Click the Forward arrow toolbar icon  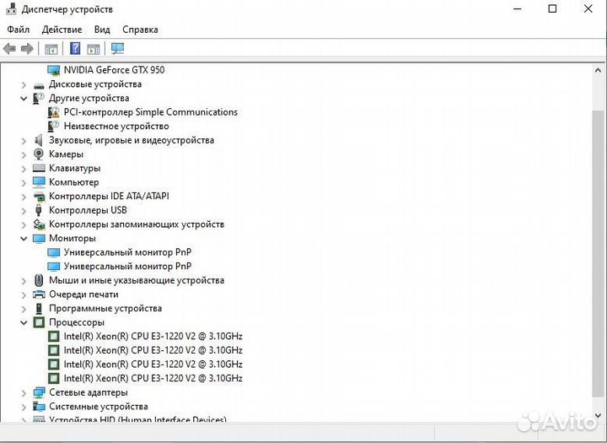click(27, 49)
